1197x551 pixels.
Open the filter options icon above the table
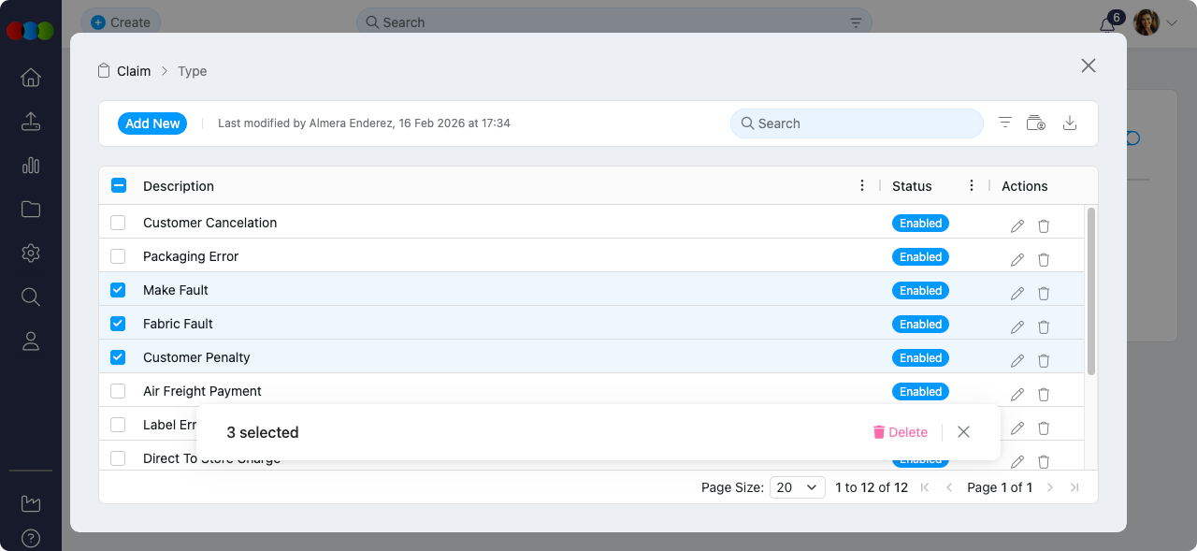1004,123
